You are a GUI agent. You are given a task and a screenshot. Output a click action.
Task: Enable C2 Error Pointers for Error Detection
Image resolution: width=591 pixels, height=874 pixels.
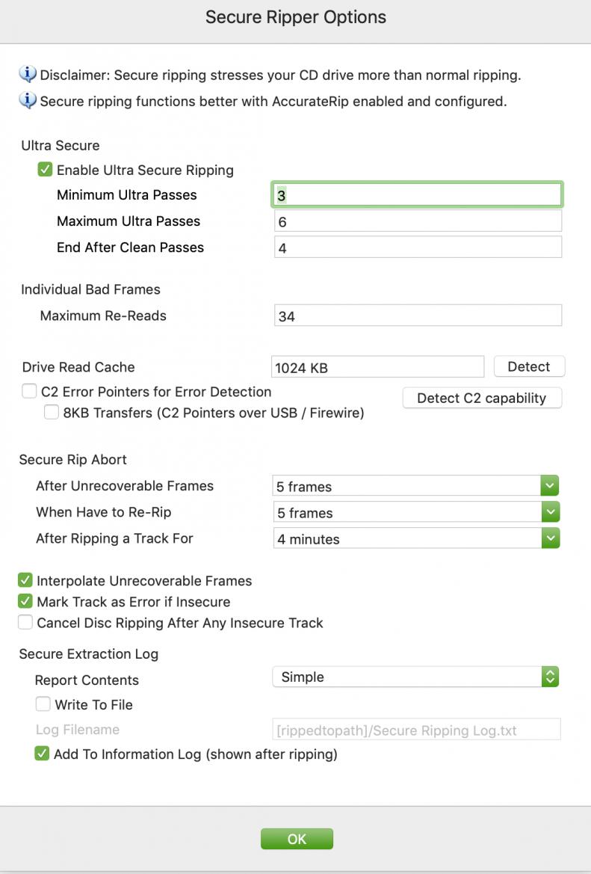[x=29, y=391]
